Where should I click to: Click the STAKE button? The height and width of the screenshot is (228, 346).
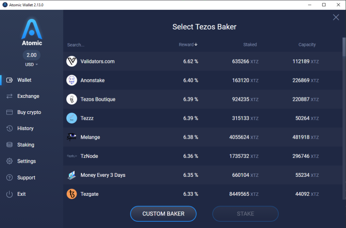pyautogui.click(x=246, y=214)
